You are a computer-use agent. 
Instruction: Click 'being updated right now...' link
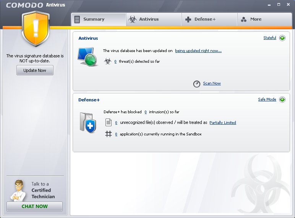pyautogui.click(x=198, y=50)
